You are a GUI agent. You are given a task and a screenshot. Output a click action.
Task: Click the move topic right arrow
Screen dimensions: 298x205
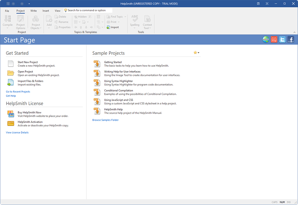point(91,27)
